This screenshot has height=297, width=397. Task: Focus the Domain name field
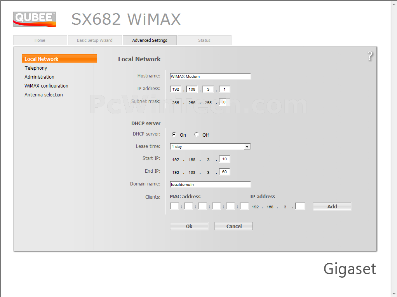[x=211, y=184]
